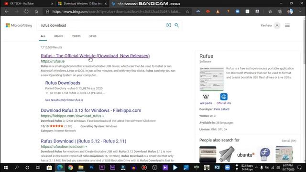
Task: Click the visual search camera icon
Action: coord(169,25)
